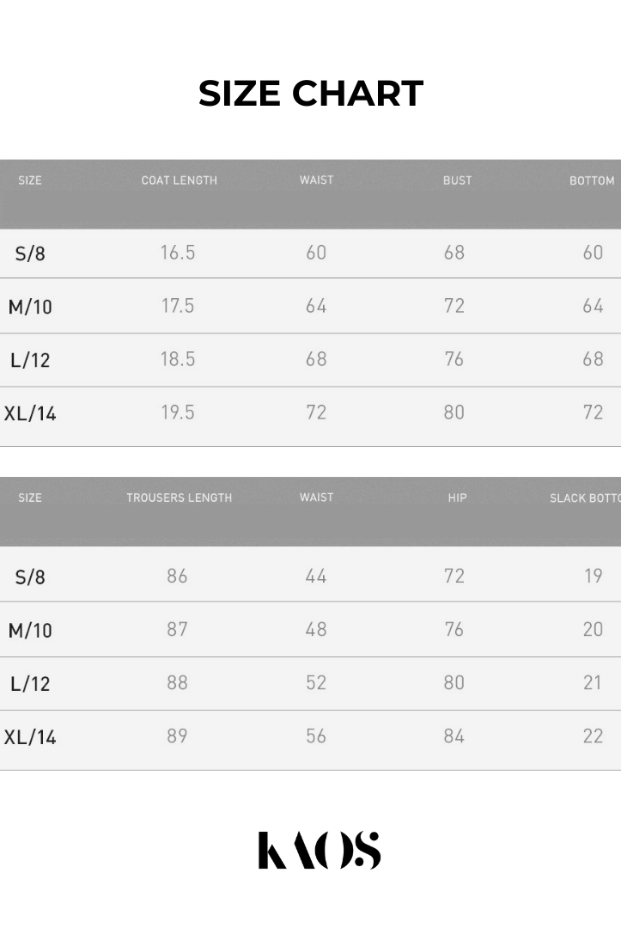Select coat length value 17.5
621x928 pixels.
178,306
